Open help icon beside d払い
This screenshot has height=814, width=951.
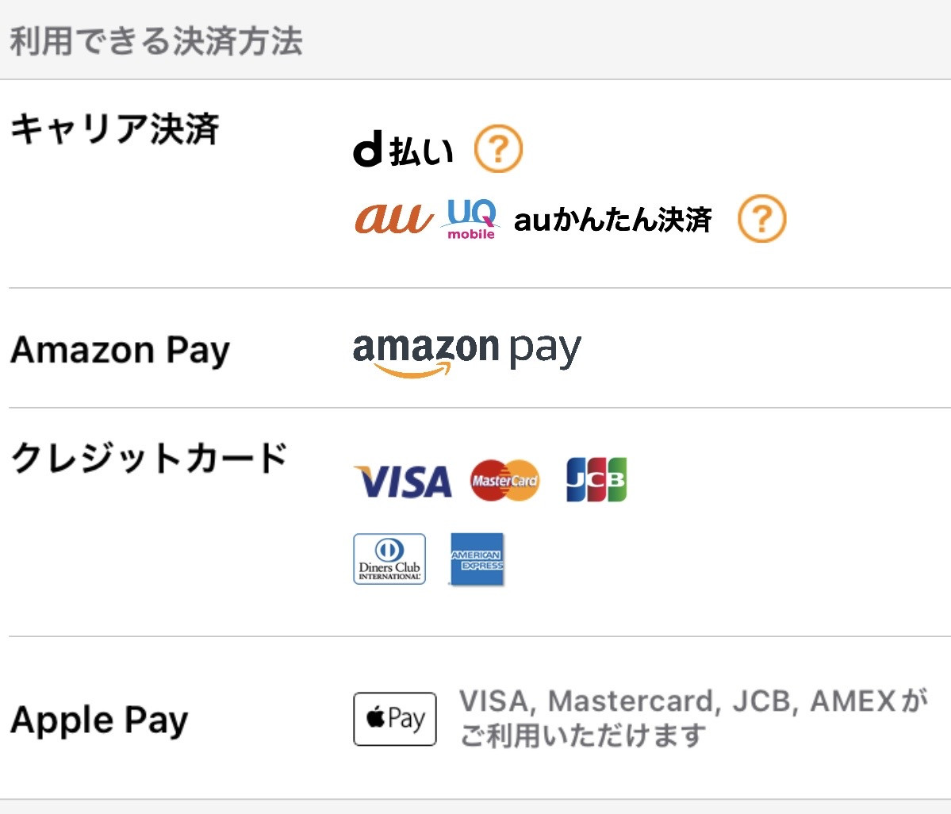(x=498, y=148)
